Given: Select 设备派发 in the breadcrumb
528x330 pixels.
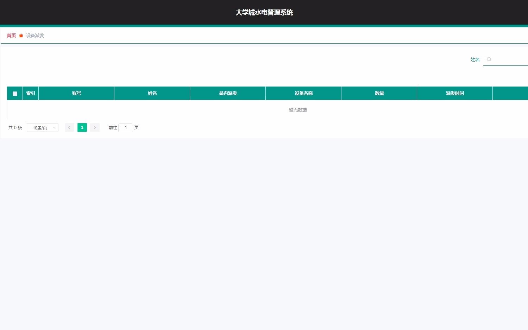Looking at the screenshot, I should tap(34, 35).
